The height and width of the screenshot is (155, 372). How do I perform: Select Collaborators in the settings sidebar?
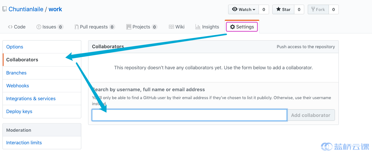42,60
